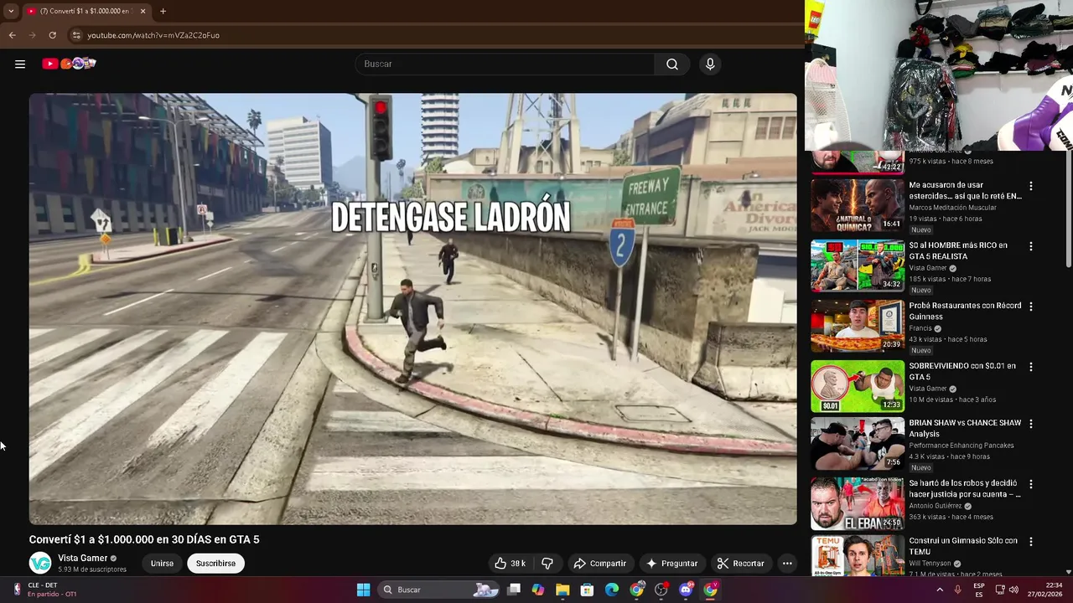Open 'SOBREVIVIENDO con $0.01 en GTA 5' thumbnail
1073x603 pixels.
(x=858, y=386)
